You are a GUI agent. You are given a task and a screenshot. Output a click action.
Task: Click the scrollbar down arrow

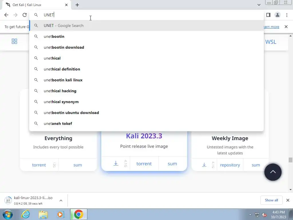(290, 190)
